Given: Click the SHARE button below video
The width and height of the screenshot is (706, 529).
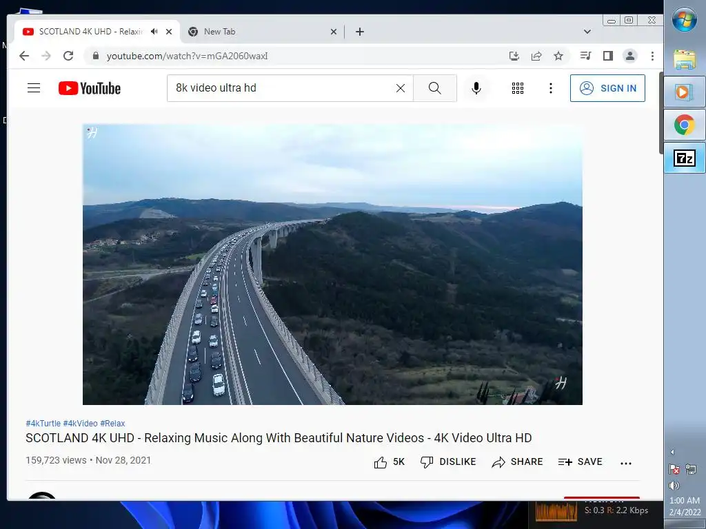Looking at the screenshot, I should point(517,462).
